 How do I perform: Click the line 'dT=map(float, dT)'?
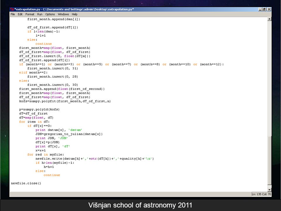coord(36,118)
